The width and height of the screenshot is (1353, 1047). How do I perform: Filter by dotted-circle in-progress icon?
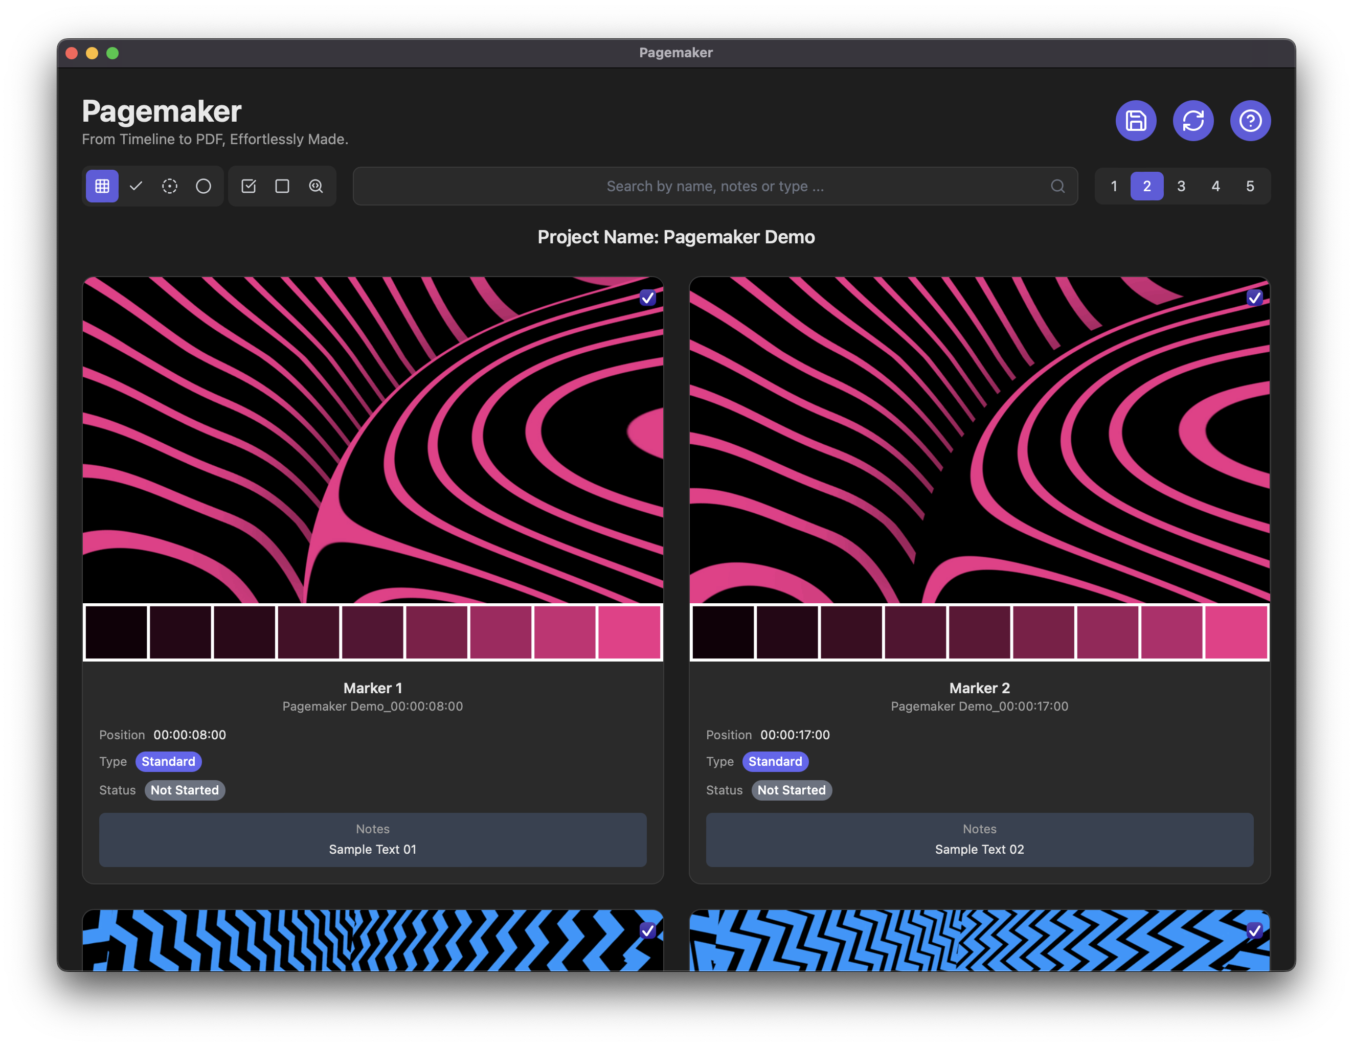[170, 186]
